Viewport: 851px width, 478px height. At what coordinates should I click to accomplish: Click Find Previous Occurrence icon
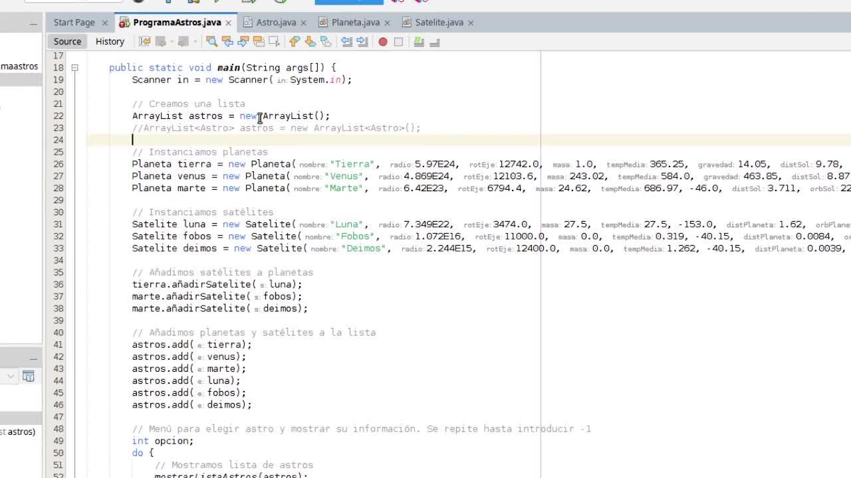pyautogui.click(x=227, y=42)
